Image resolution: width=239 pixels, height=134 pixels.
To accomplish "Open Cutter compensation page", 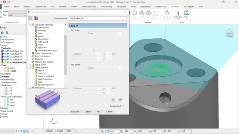I will pos(44,53).
